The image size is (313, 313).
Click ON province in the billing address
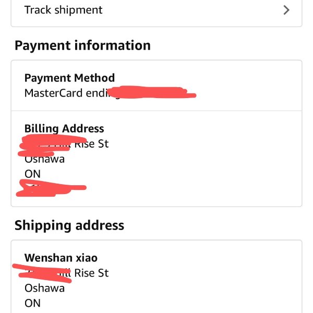coord(32,174)
